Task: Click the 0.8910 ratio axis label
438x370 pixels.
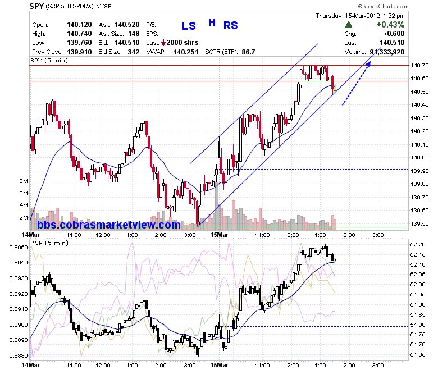Action: [19, 309]
